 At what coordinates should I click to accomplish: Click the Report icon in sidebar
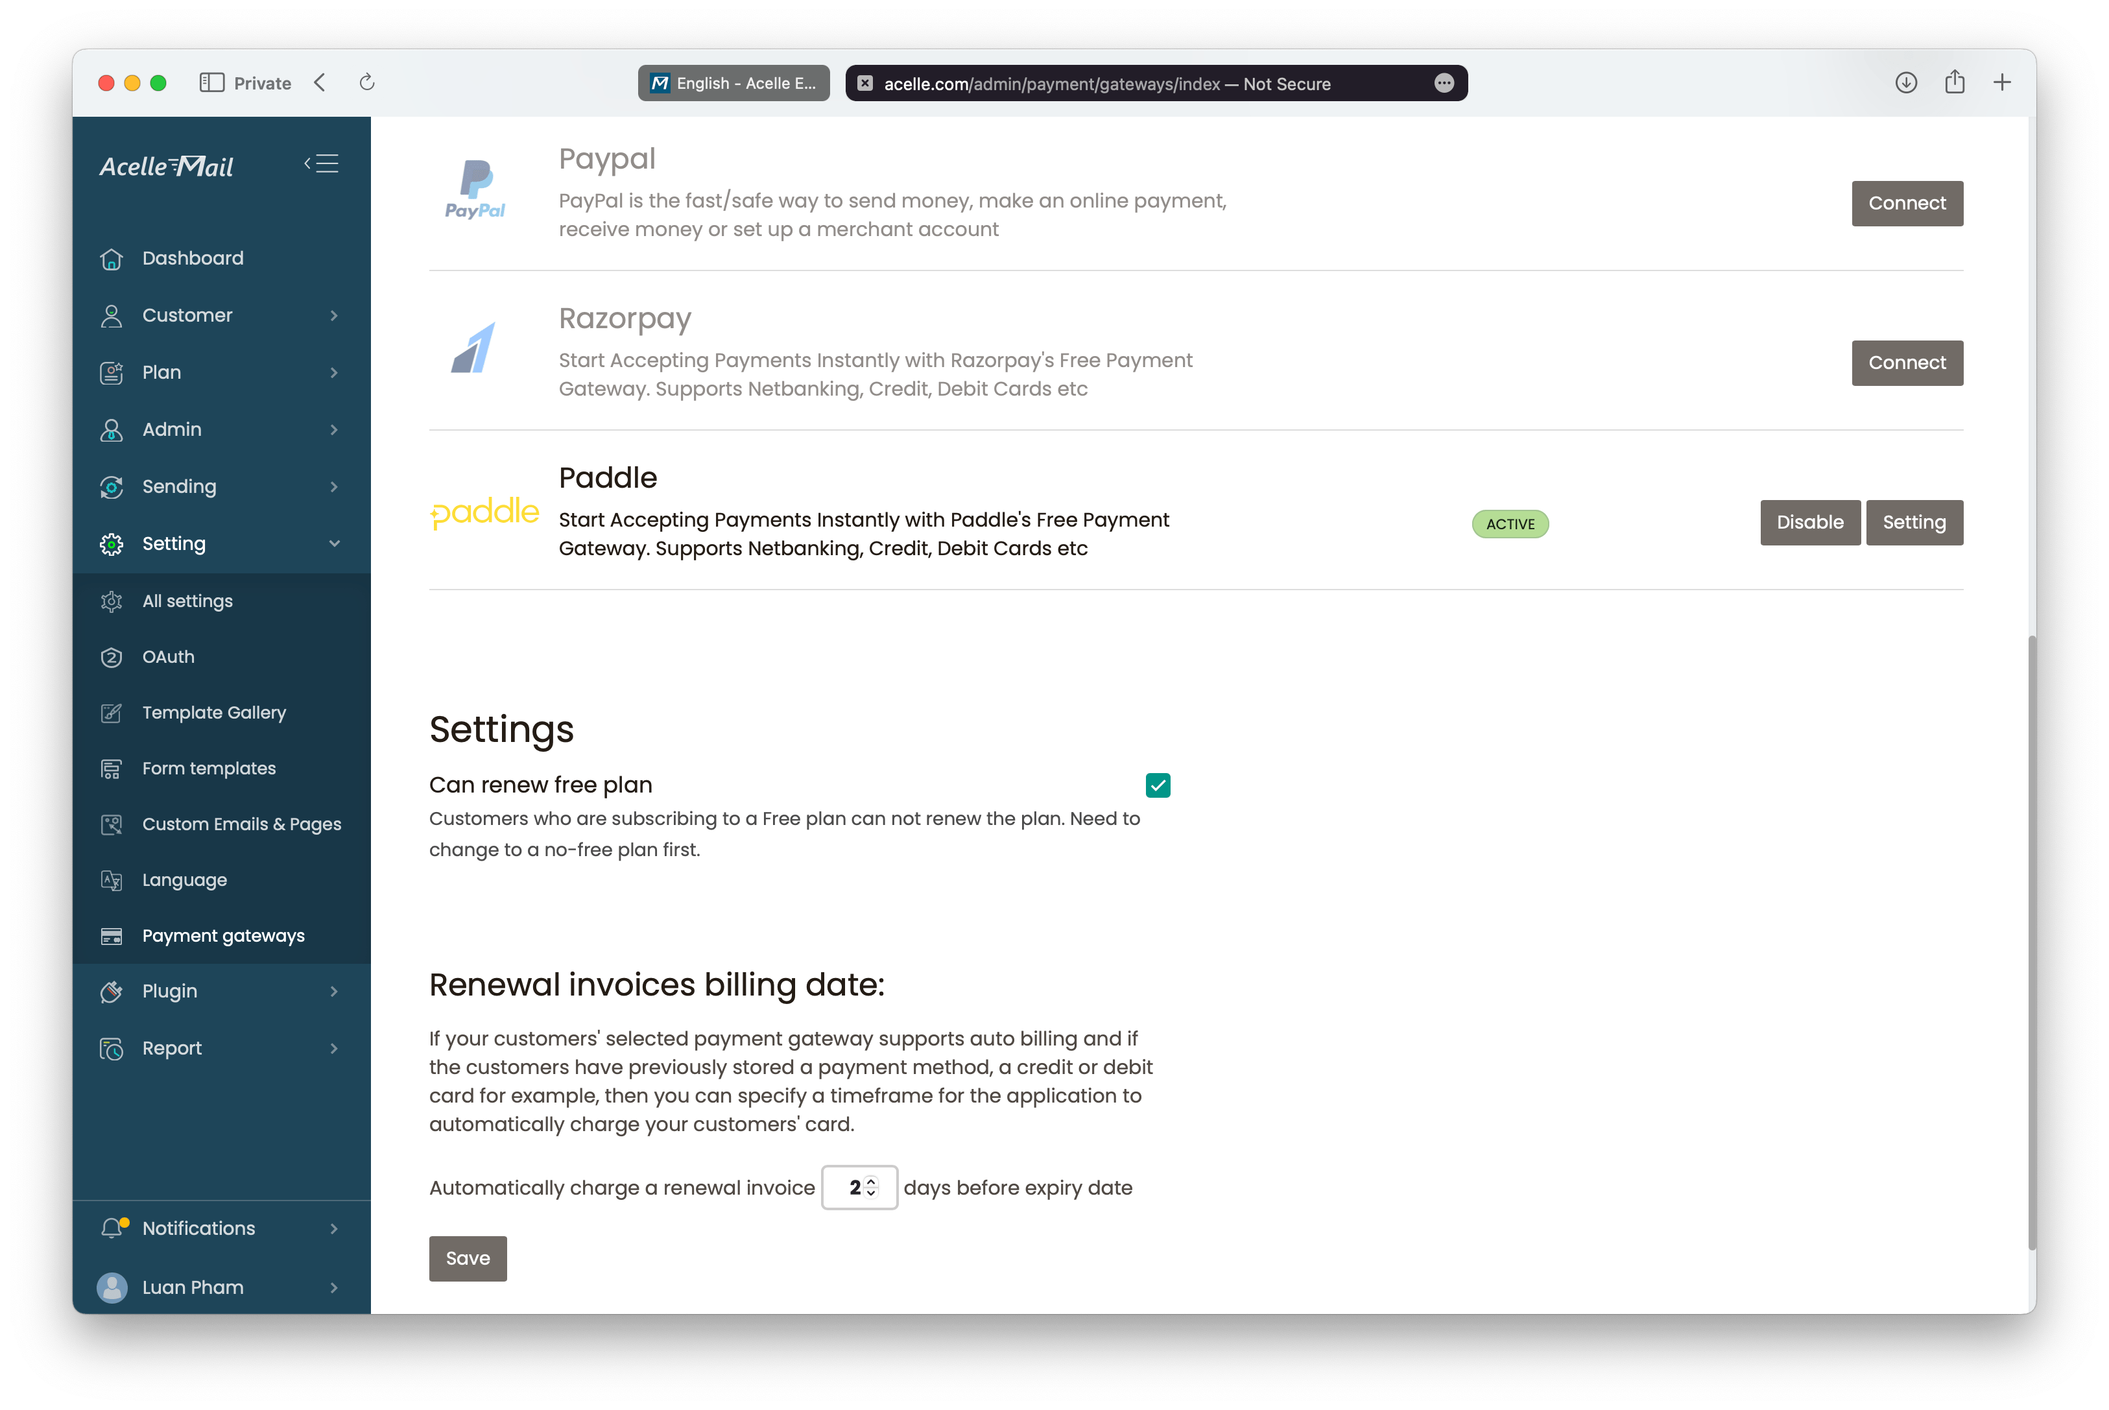pyautogui.click(x=112, y=1048)
